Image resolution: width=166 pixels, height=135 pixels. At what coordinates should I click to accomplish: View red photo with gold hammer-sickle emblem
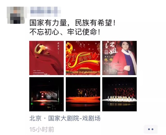pos(46,58)
